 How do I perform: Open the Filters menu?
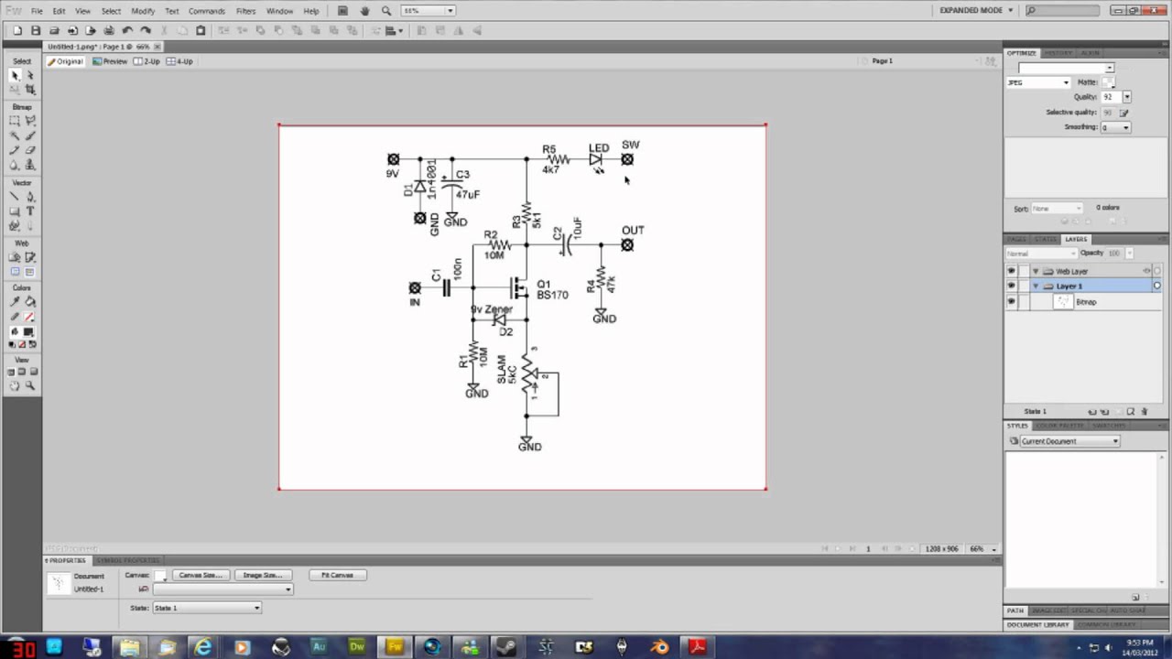pos(245,11)
